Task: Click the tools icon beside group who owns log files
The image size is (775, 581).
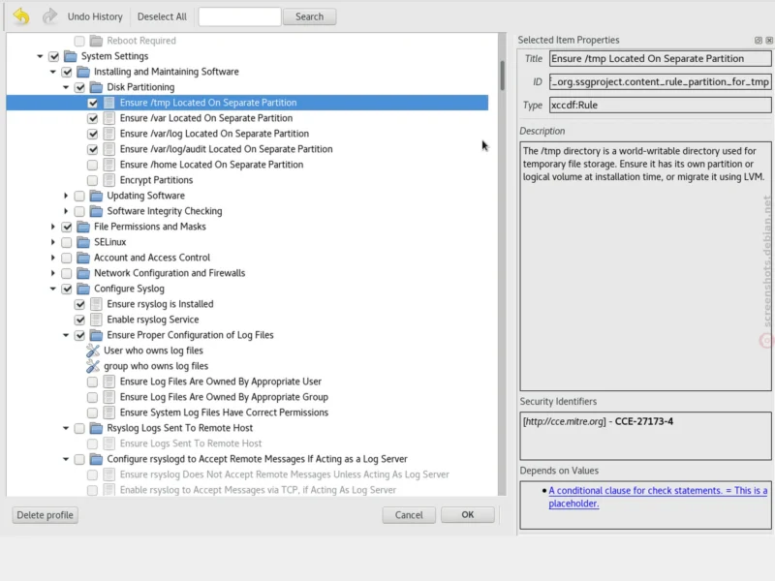Action: [92, 366]
